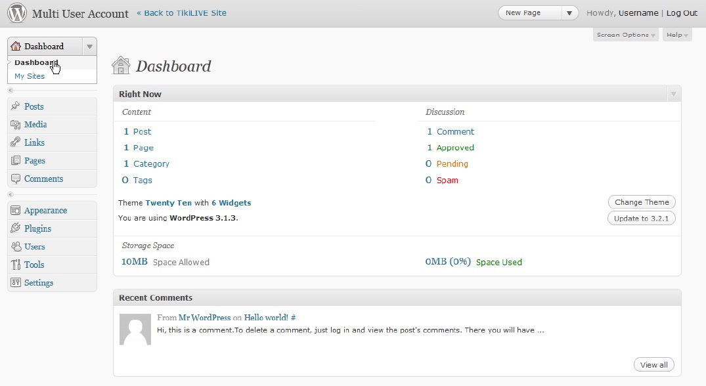Open Screen Options panel
Viewport: 706px width, 386px height.
(626, 35)
